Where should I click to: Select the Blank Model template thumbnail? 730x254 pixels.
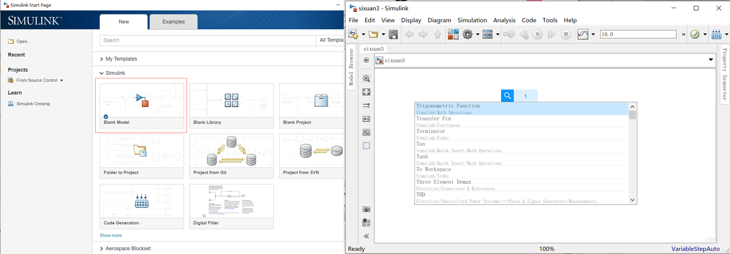(142, 106)
